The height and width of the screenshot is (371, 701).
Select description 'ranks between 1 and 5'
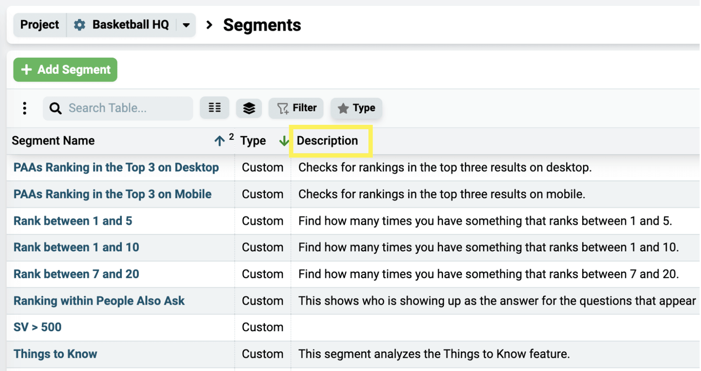[485, 221]
